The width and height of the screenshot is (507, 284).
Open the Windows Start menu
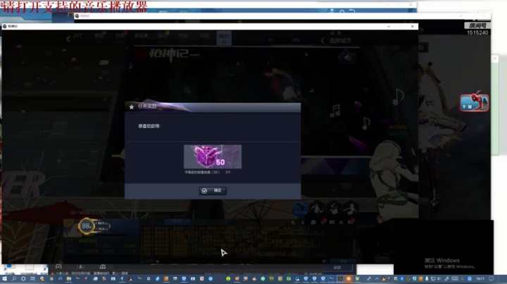4,278
